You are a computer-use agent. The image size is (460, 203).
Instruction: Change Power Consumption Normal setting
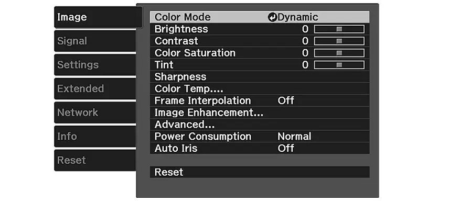(x=260, y=137)
